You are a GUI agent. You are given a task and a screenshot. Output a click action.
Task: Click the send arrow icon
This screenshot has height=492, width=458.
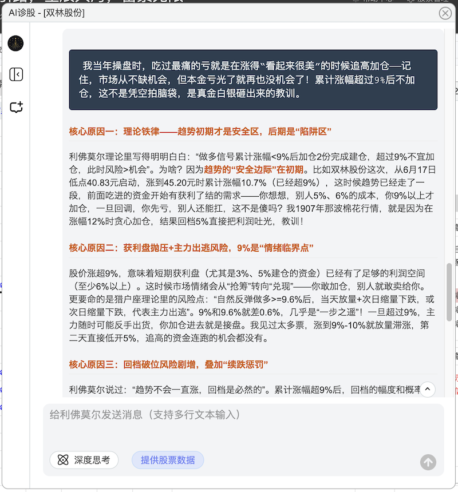428,462
